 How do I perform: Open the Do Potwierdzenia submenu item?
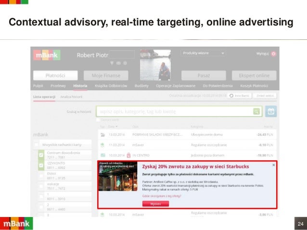217,86
